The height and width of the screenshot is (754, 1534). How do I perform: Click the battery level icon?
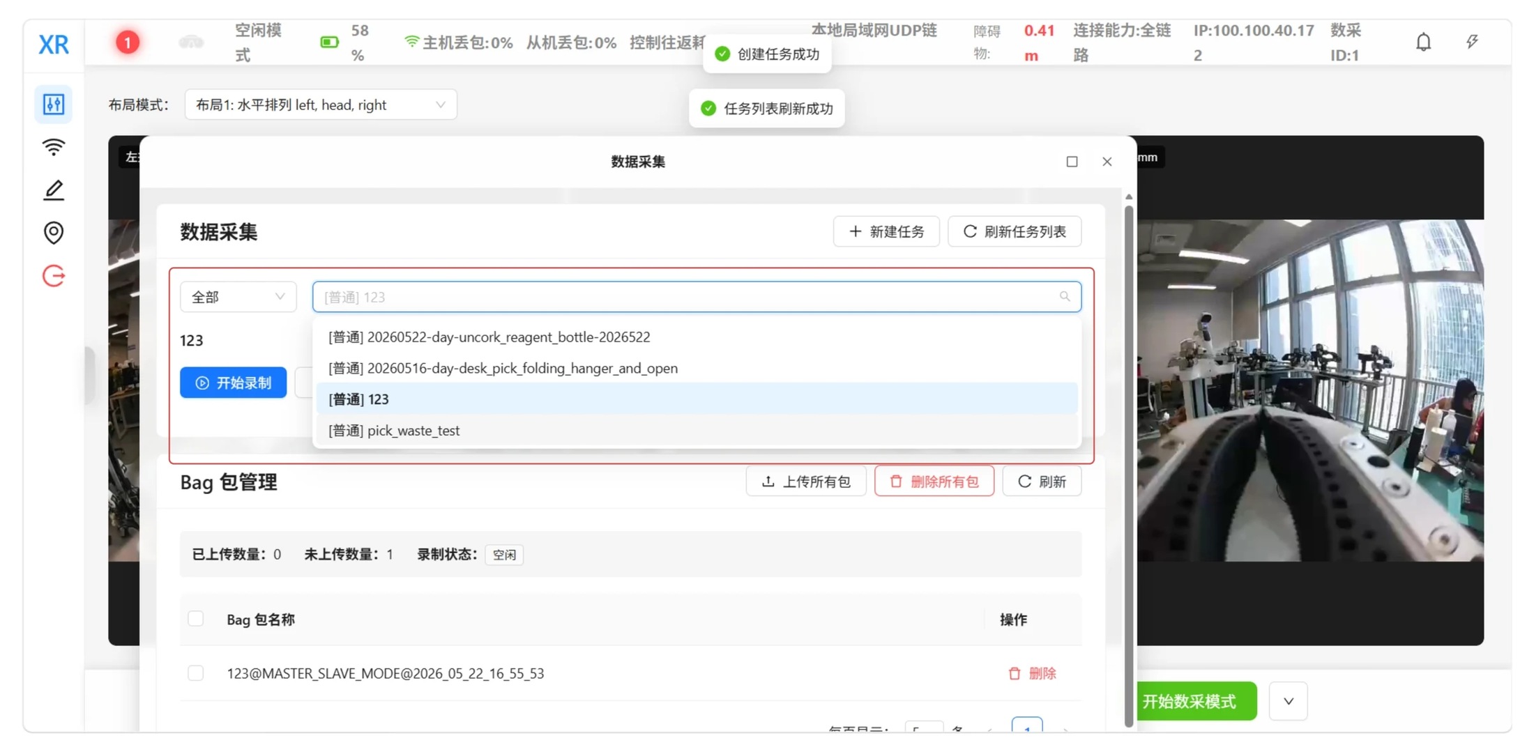[329, 43]
